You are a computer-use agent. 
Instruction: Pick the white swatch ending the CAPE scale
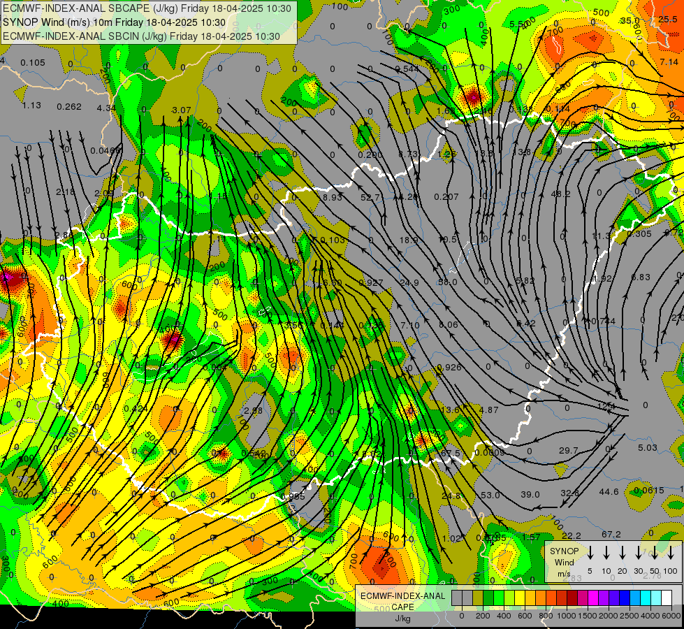667,598
